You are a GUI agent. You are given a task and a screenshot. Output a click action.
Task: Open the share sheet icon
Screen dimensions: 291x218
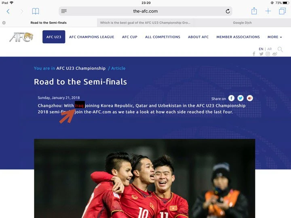[x=254, y=11]
